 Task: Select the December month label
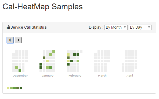(20, 75)
